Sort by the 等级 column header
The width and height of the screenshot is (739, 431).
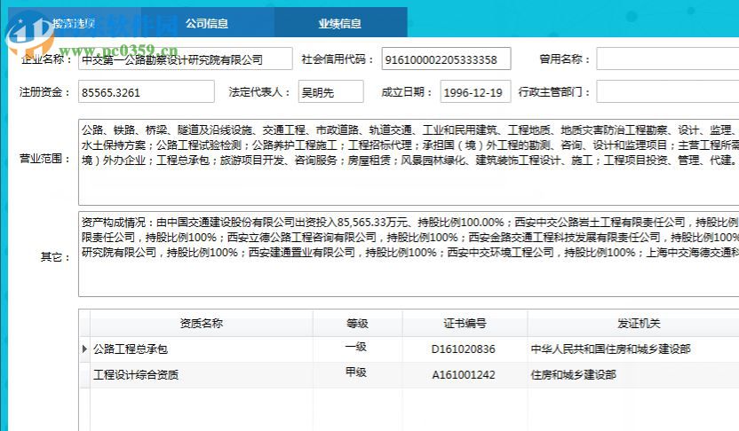(358, 323)
